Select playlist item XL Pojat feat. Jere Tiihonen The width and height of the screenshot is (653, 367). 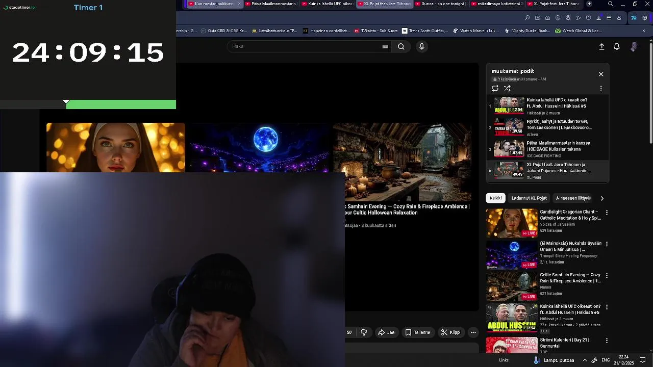pos(547,171)
